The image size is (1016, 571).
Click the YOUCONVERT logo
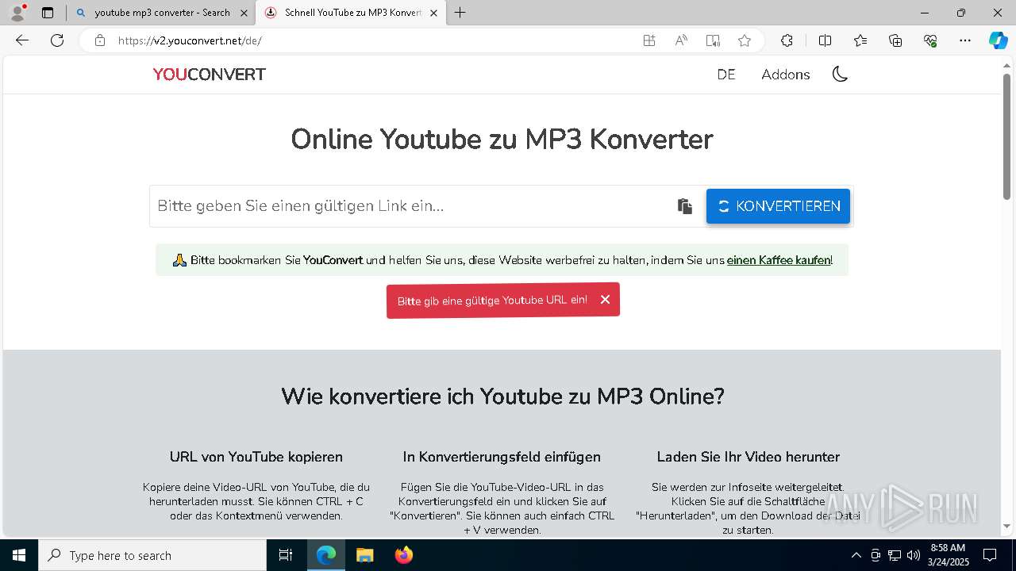pos(210,75)
